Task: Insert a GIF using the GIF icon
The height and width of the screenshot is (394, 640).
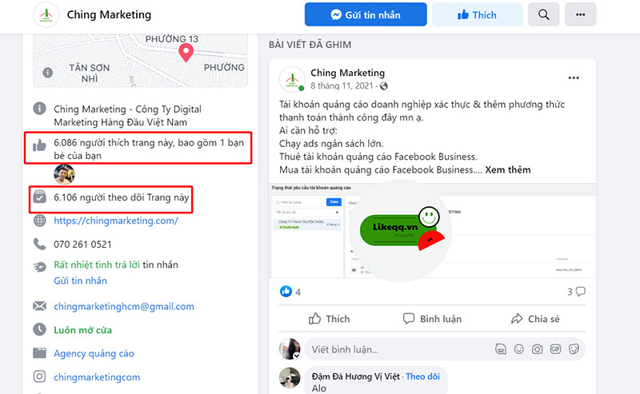Action: [556, 349]
